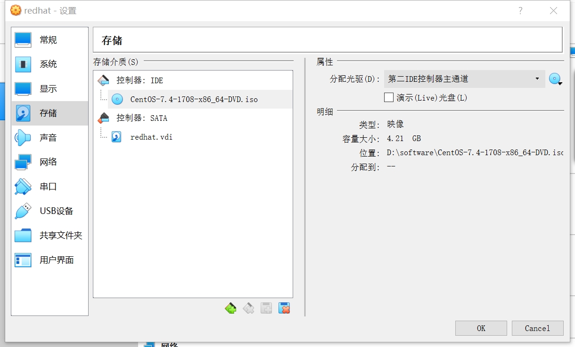The height and width of the screenshot is (347, 575).
Task: Click the remove storage controller icon
Action: click(x=248, y=308)
